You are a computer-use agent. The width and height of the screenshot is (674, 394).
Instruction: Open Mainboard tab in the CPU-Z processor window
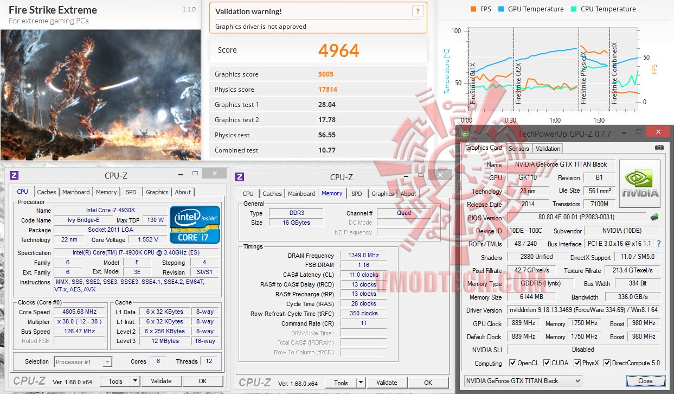point(76,192)
